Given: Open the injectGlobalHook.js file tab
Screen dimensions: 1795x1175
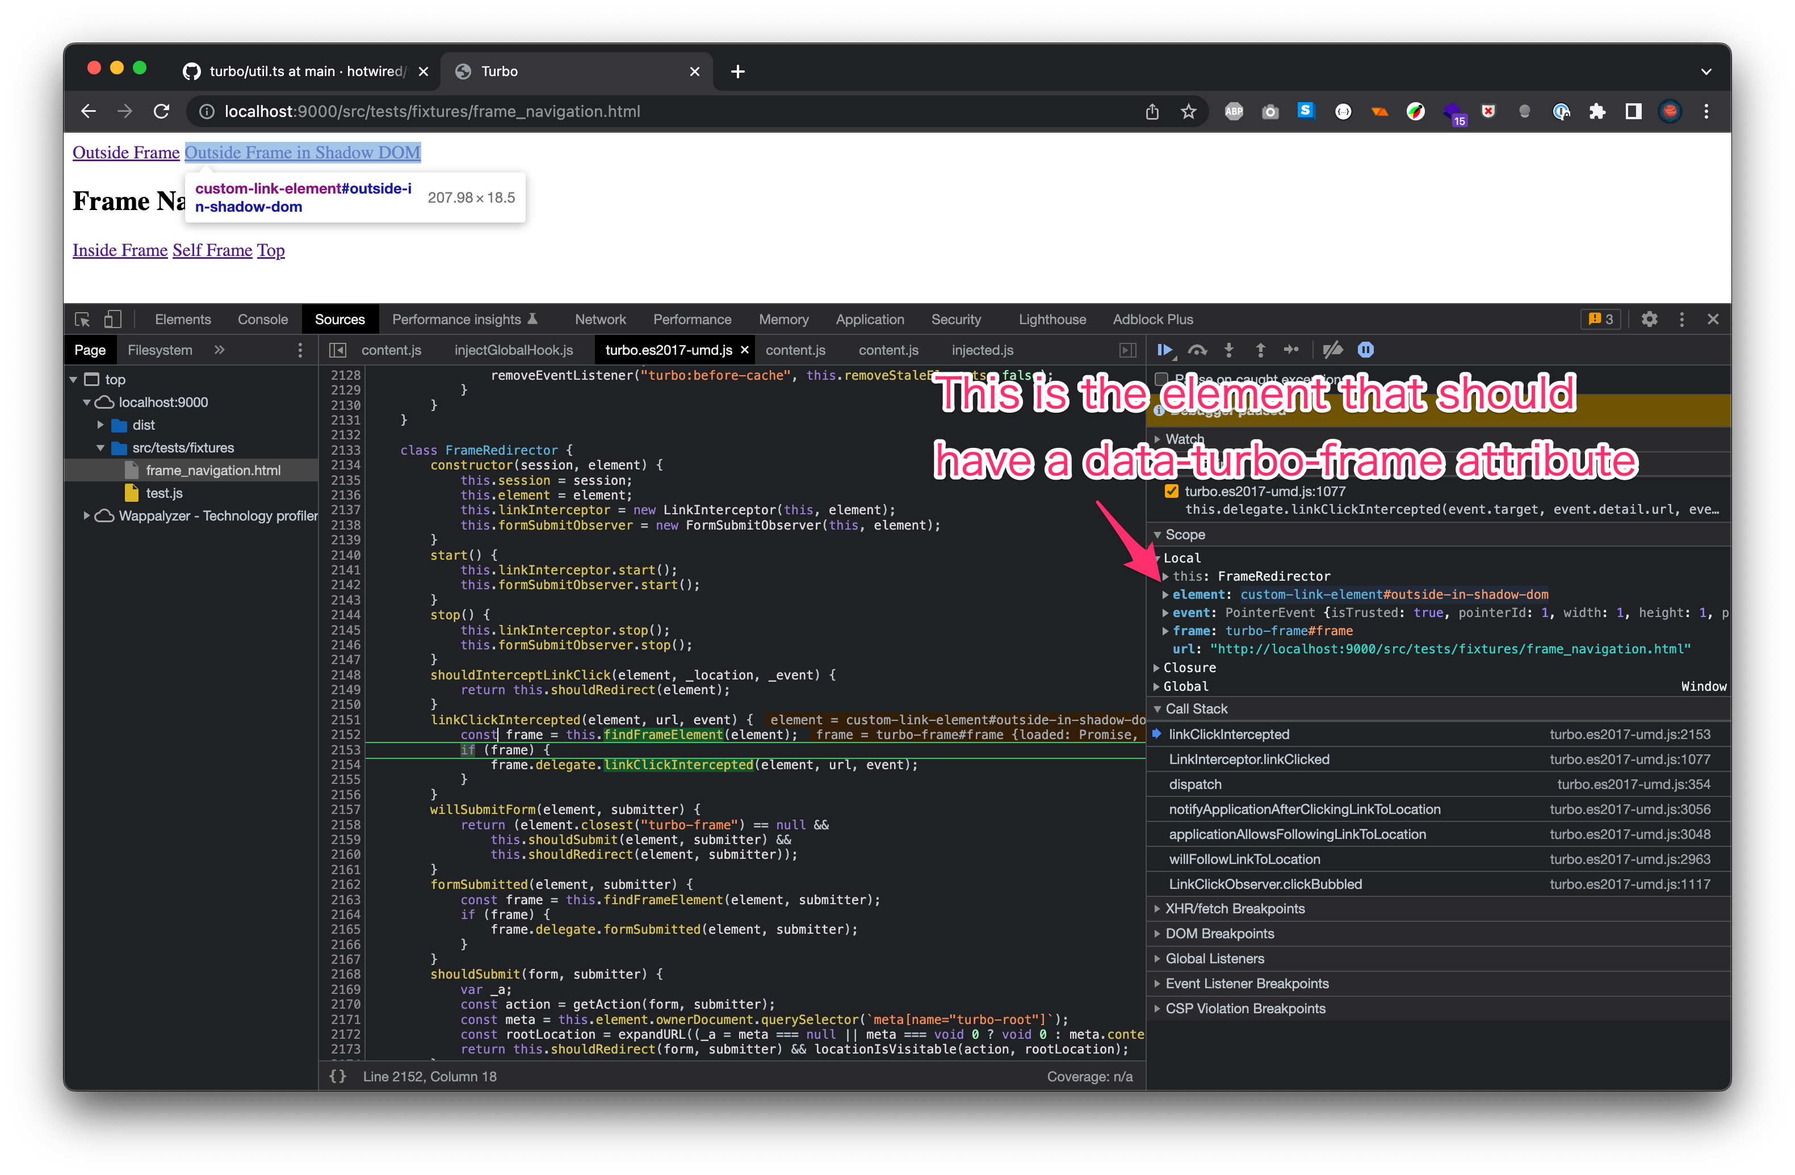Looking at the screenshot, I should click(514, 350).
